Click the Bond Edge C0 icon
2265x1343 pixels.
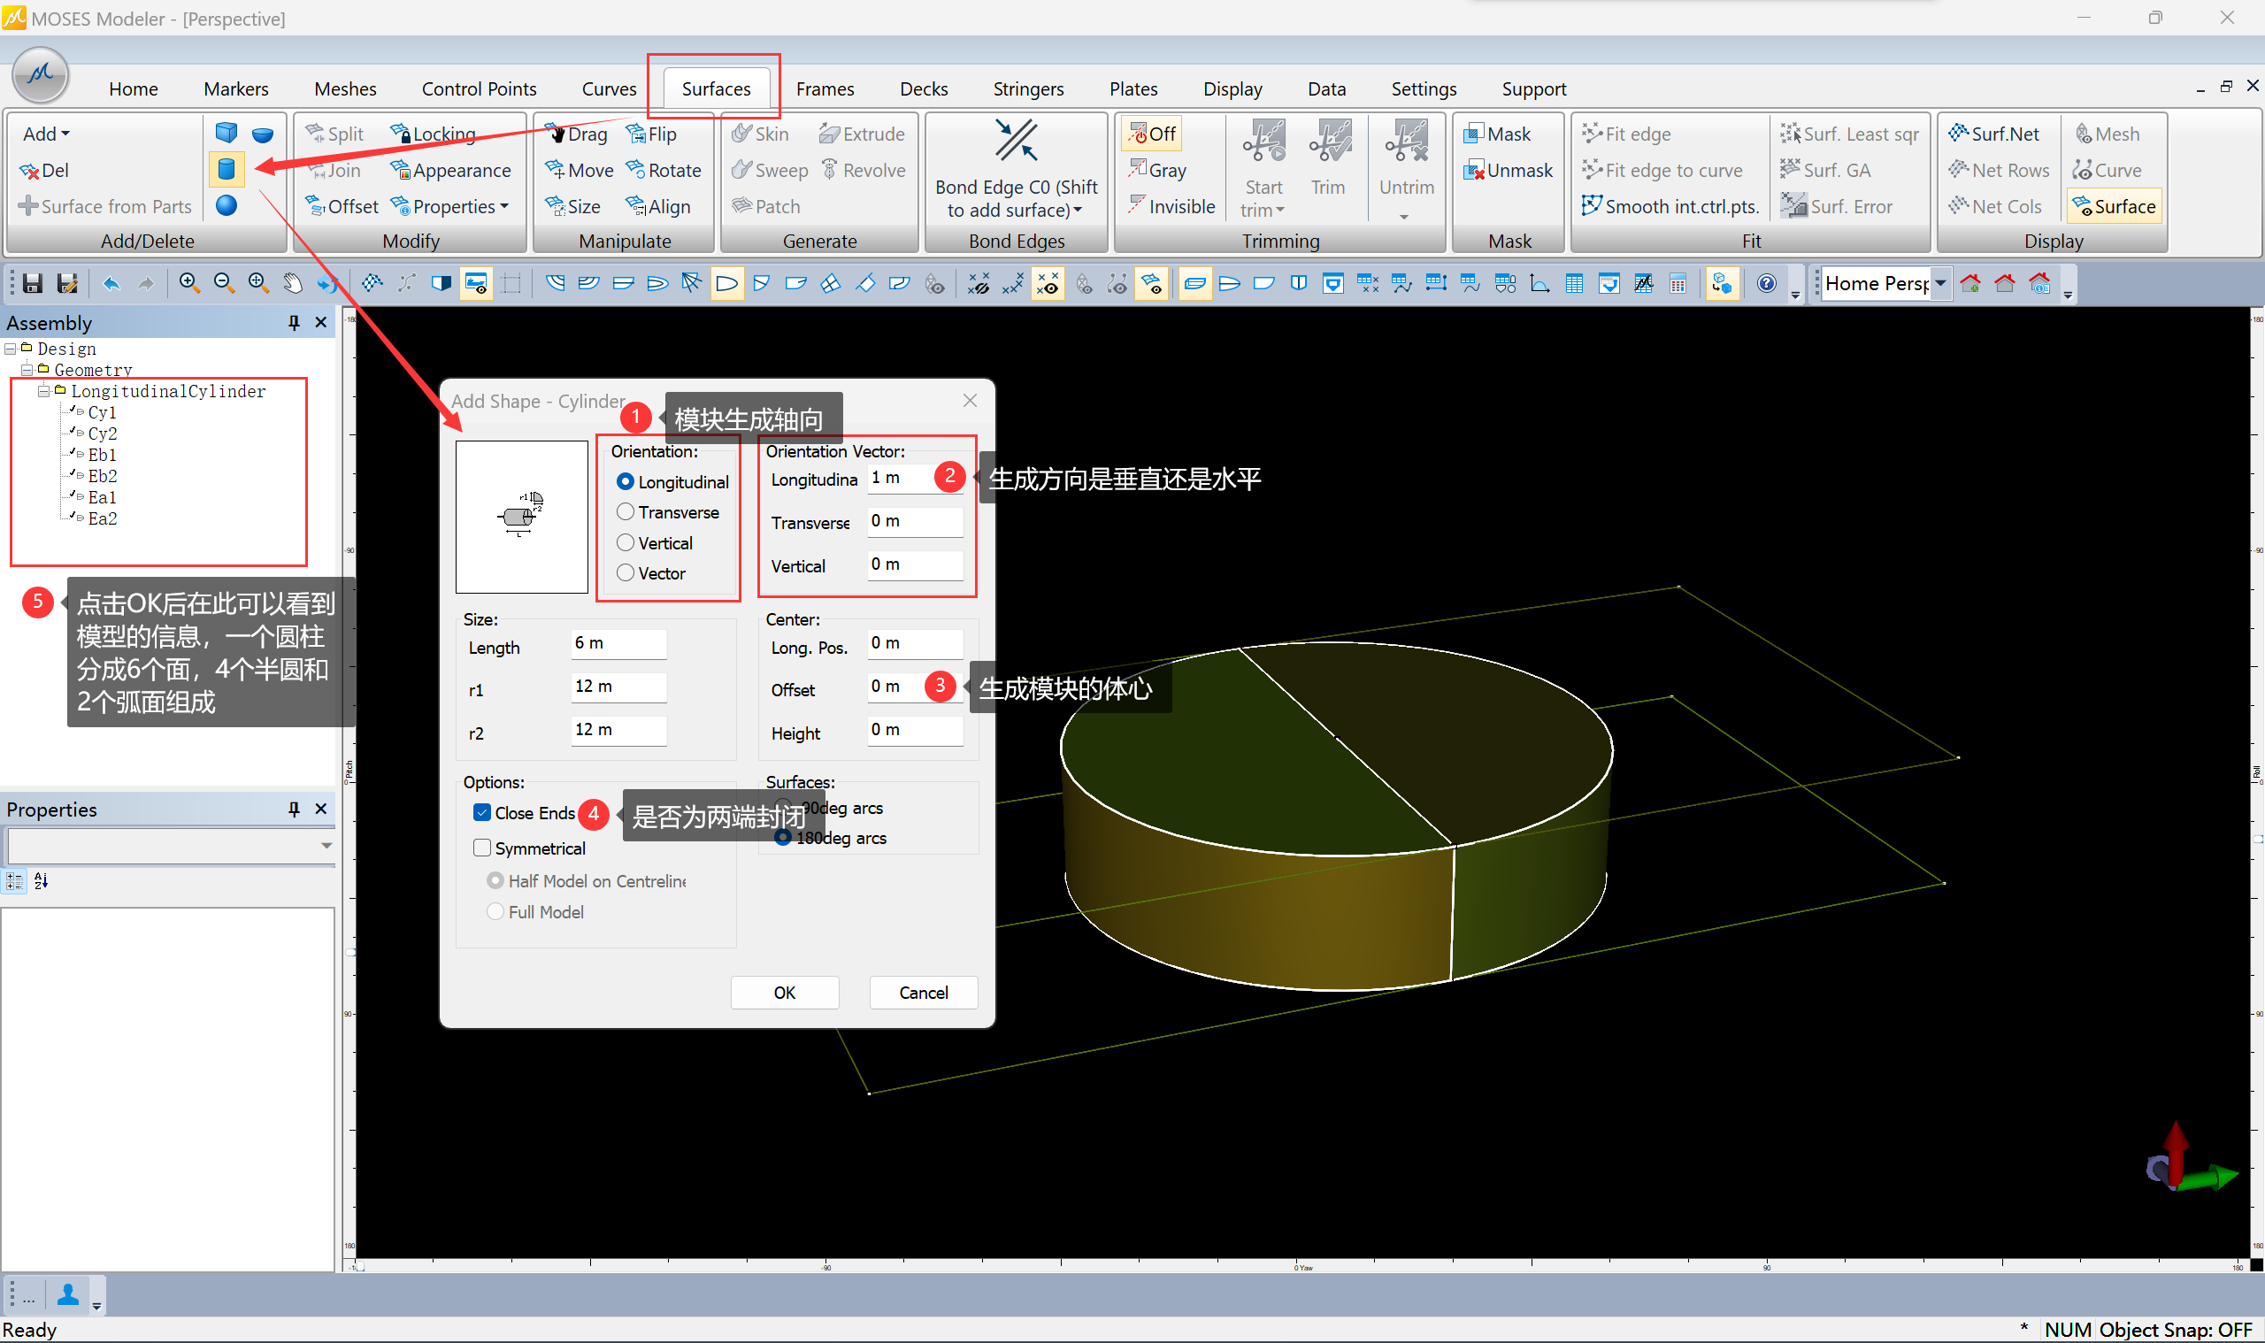[1016, 142]
